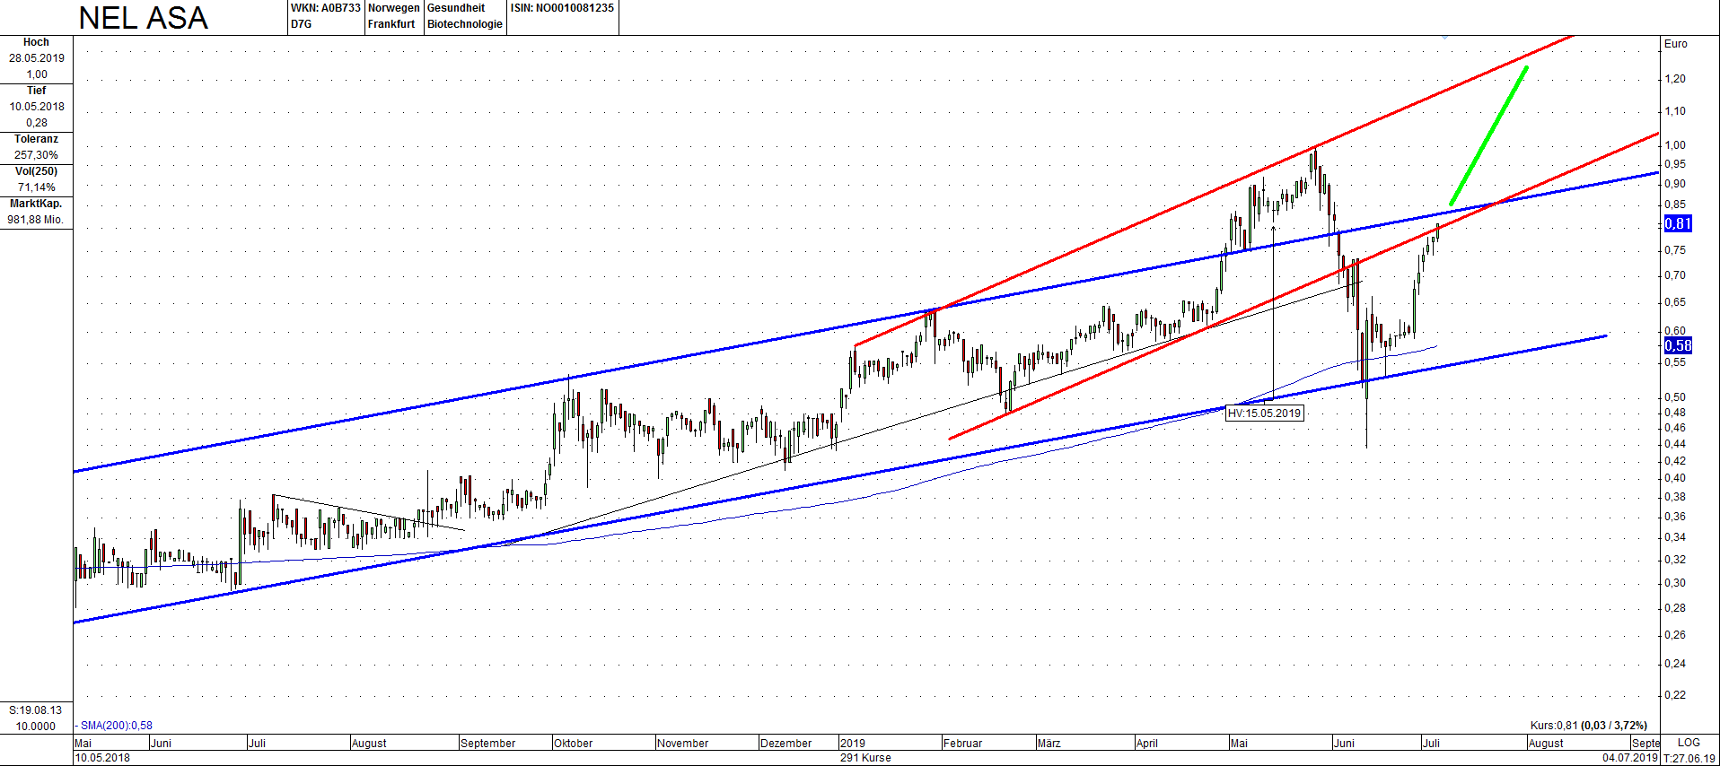Select the WKN: A0B733 identifier
Screen dimensions: 1720x766
point(326,8)
